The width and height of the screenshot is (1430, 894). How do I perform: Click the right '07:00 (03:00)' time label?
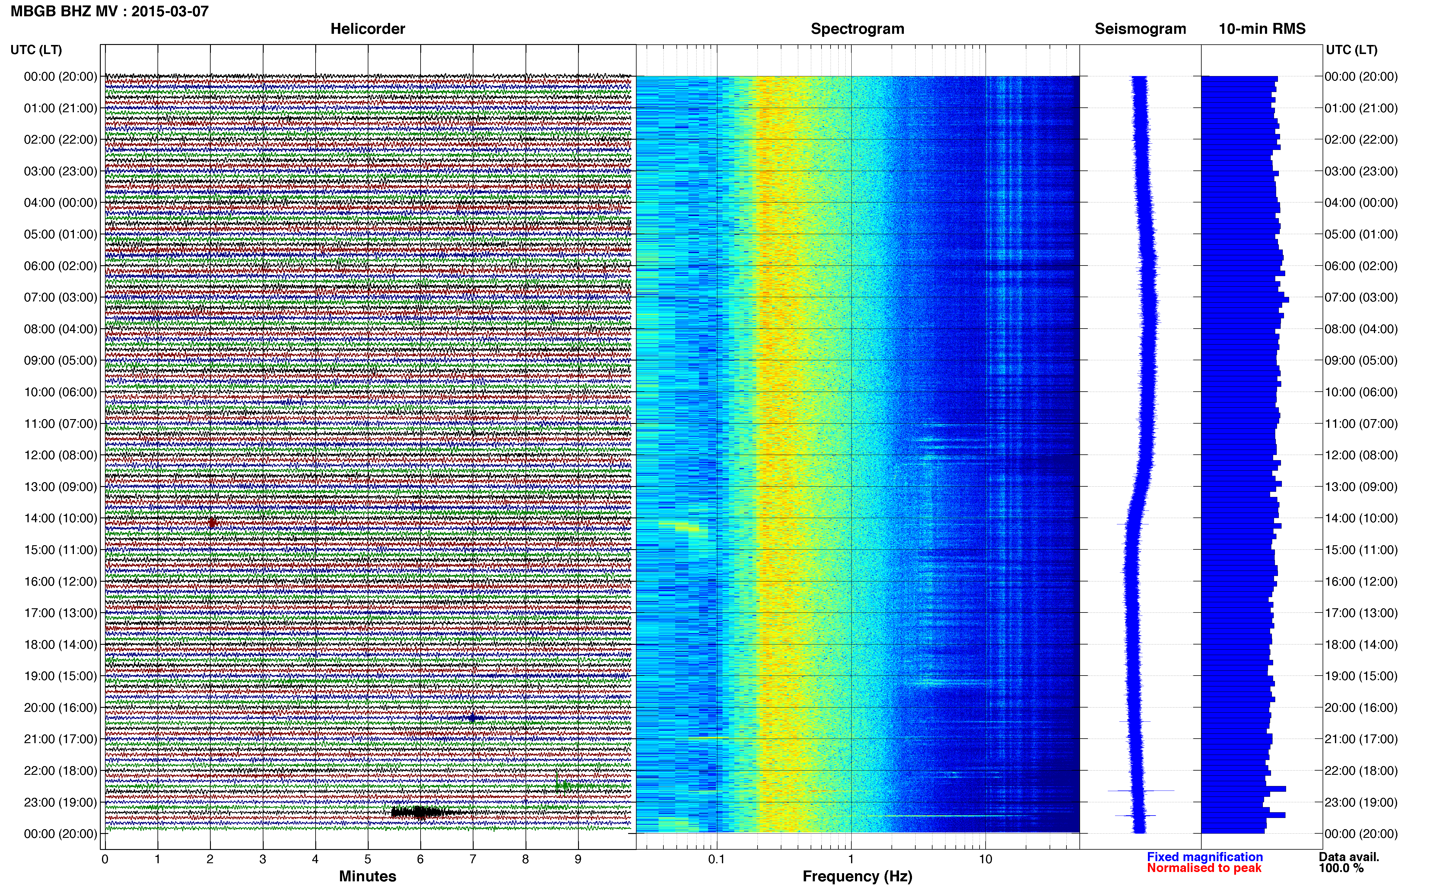1361,297
